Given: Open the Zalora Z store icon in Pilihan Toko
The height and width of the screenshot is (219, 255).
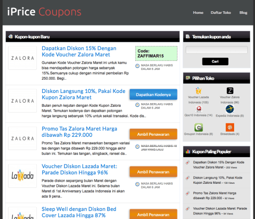Looking at the screenshot, I should point(230,91).
